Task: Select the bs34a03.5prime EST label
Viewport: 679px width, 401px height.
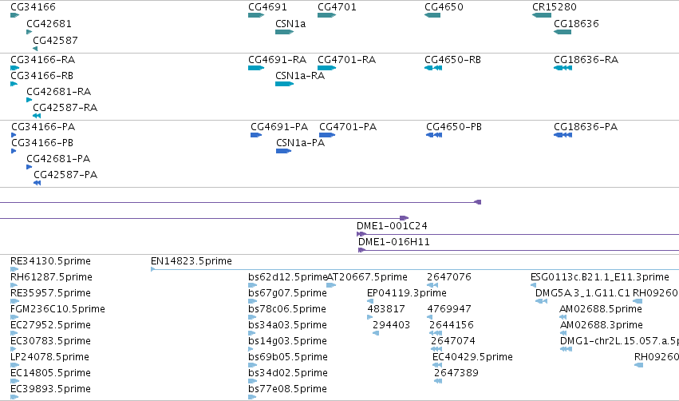Action: [x=287, y=325]
